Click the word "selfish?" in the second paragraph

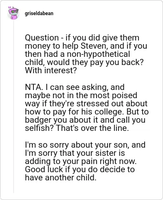click(39, 128)
